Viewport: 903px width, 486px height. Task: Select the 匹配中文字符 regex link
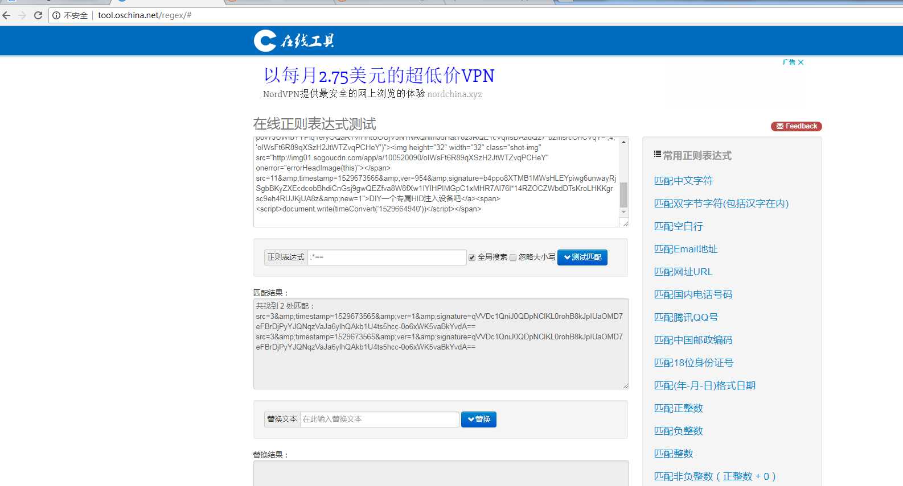coord(683,181)
